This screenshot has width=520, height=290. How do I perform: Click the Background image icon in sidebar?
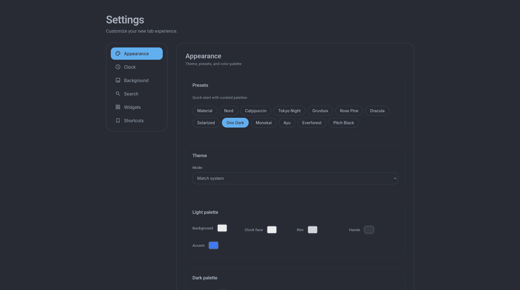(118, 80)
